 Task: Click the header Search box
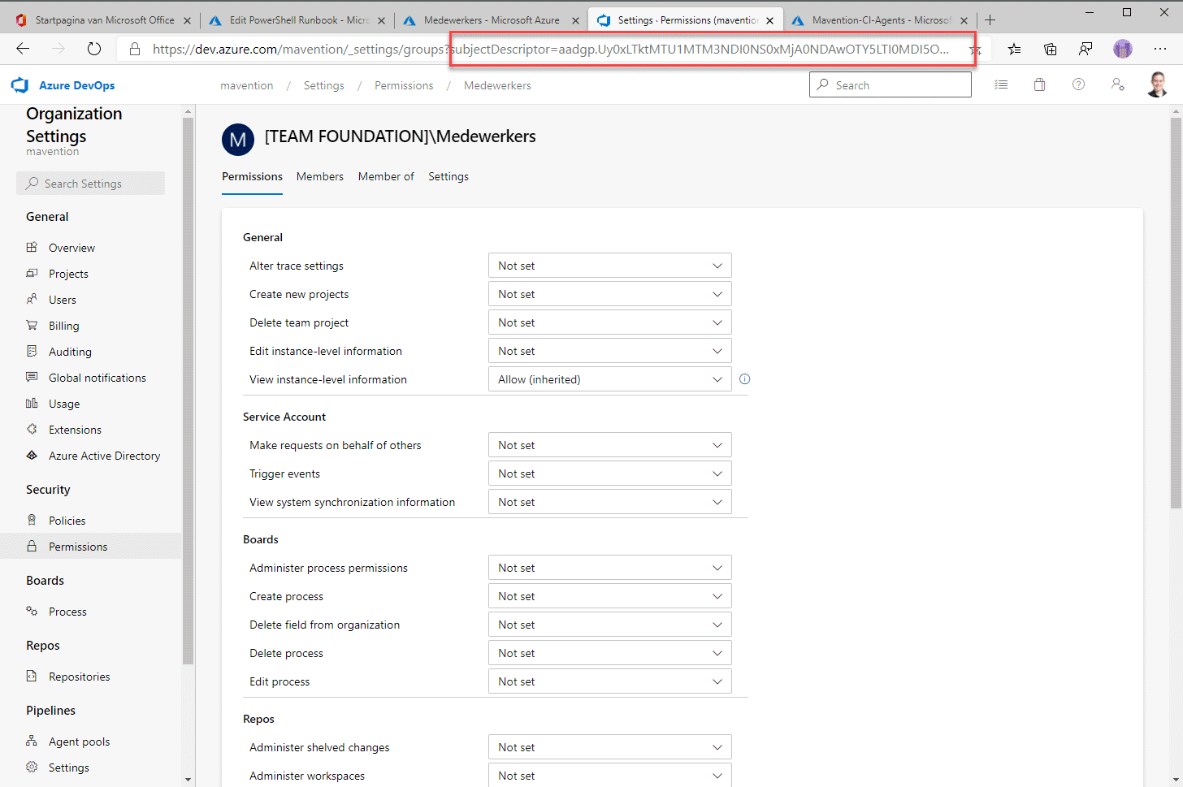pos(890,84)
